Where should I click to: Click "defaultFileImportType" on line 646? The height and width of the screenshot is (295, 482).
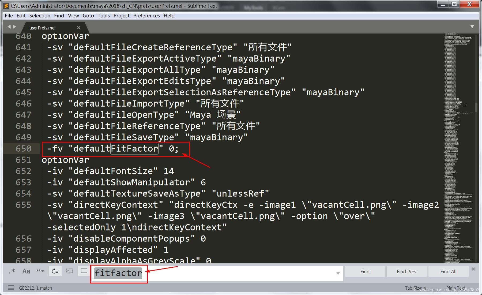point(129,103)
